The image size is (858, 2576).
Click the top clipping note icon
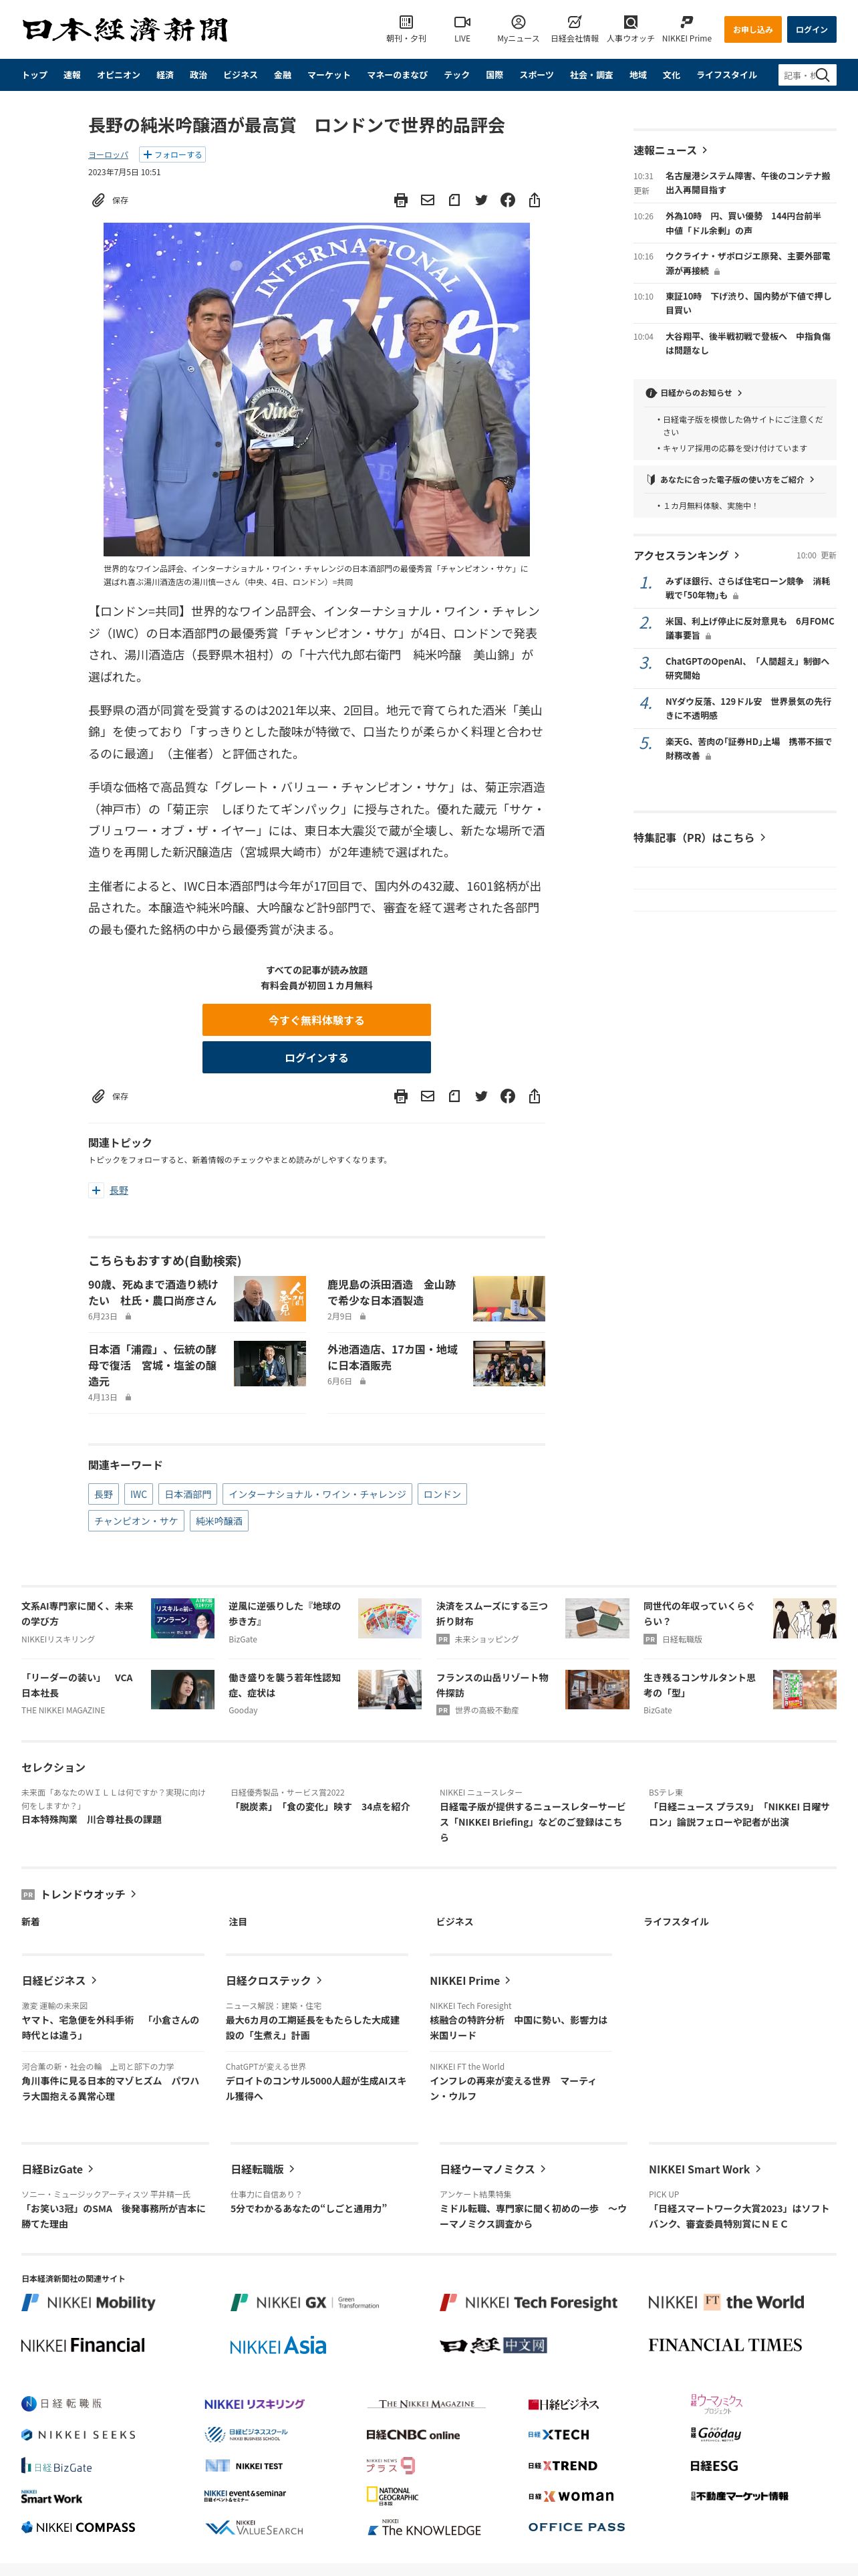click(x=454, y=200)
